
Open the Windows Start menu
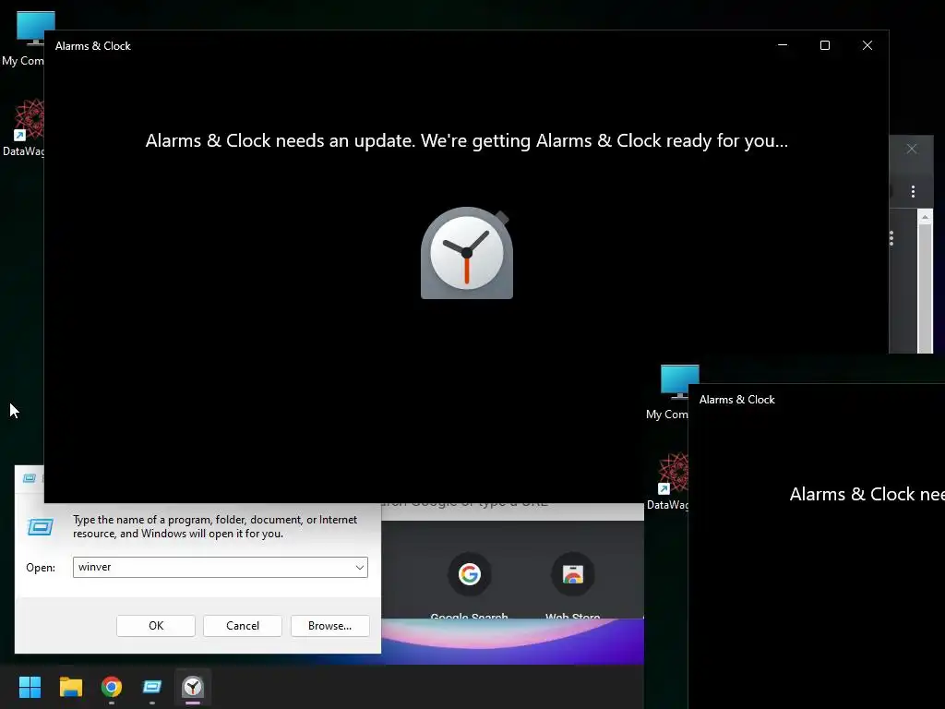(x=30, y=687)
